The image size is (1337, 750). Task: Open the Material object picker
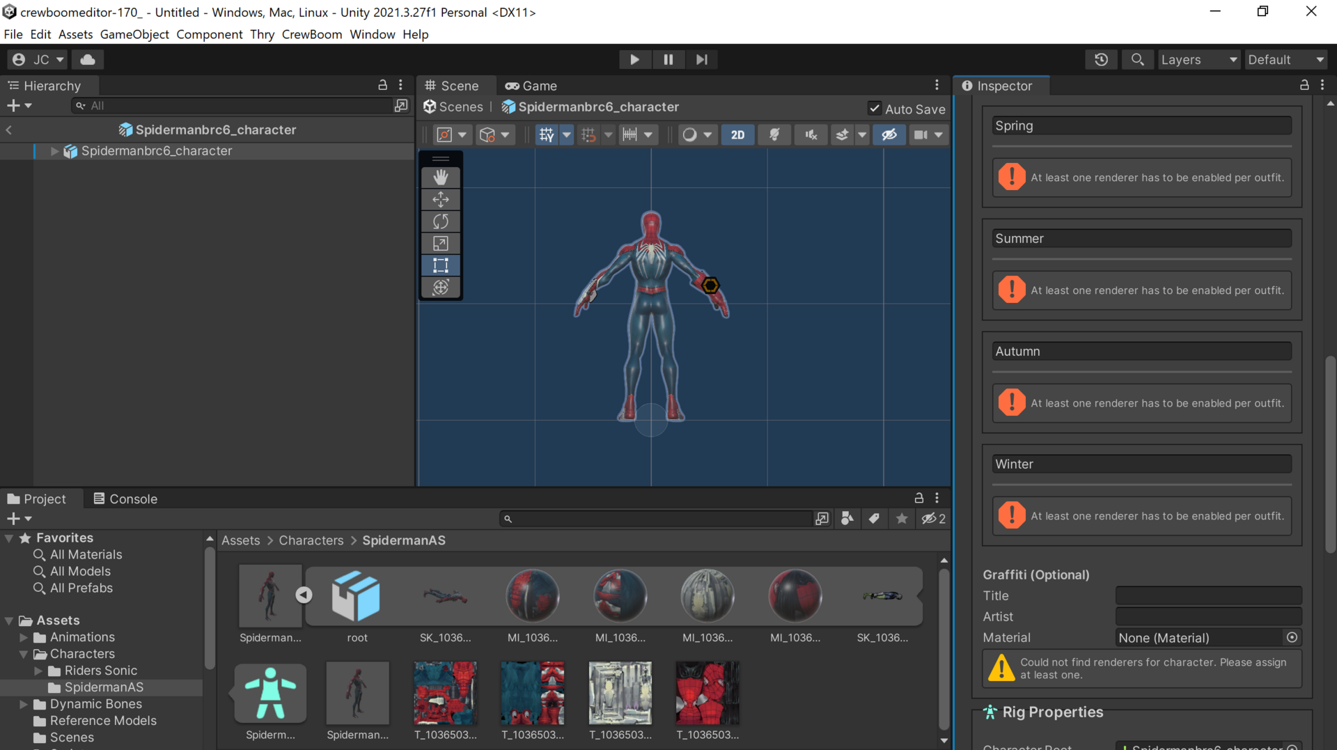pyautogui.click(x=1292, y=637)
